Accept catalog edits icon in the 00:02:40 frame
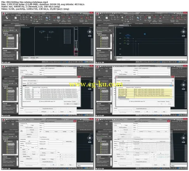 coord(171,85)
